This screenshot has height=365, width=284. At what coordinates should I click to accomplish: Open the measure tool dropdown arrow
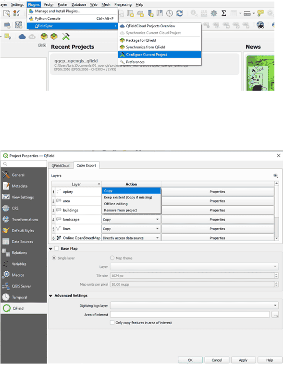coord(253,13)
